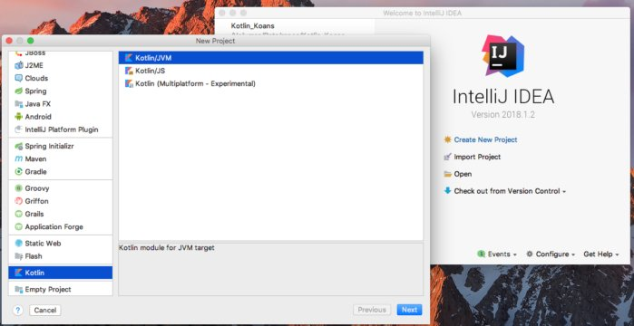Click the Groovy icon
Image resolution: width=634 pixels, height=326 pixels.
(x=19, y=188)
